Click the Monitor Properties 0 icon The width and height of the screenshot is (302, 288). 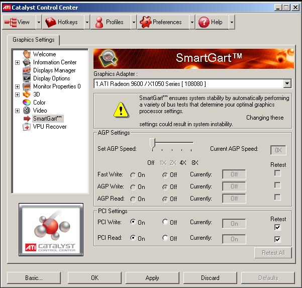pos(27,86)
